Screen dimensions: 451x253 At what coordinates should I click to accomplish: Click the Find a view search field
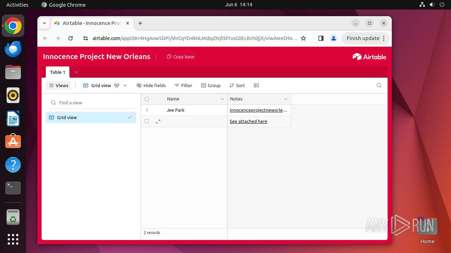(91, 103)
